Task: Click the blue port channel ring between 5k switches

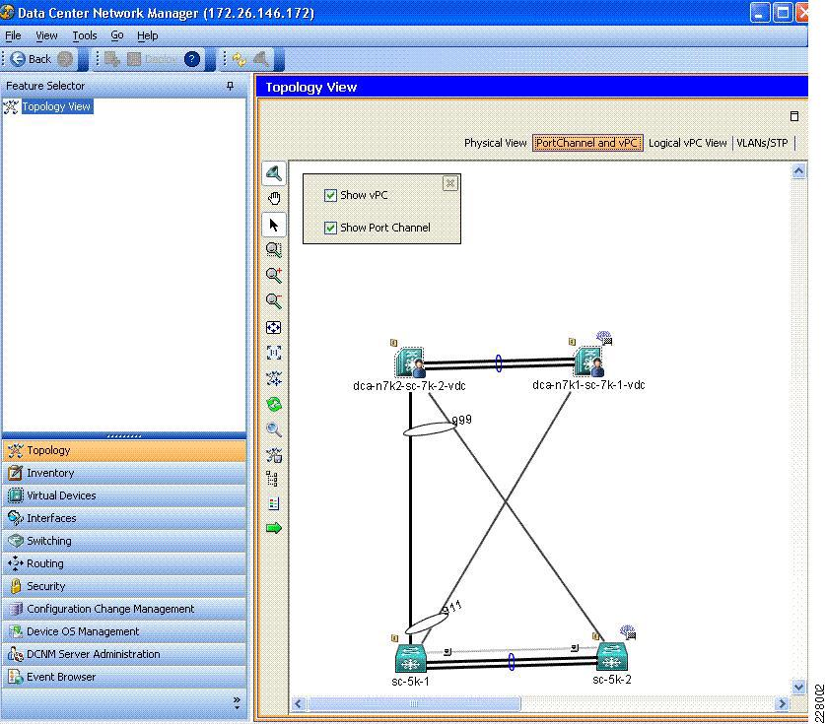Action: point(512,661)
